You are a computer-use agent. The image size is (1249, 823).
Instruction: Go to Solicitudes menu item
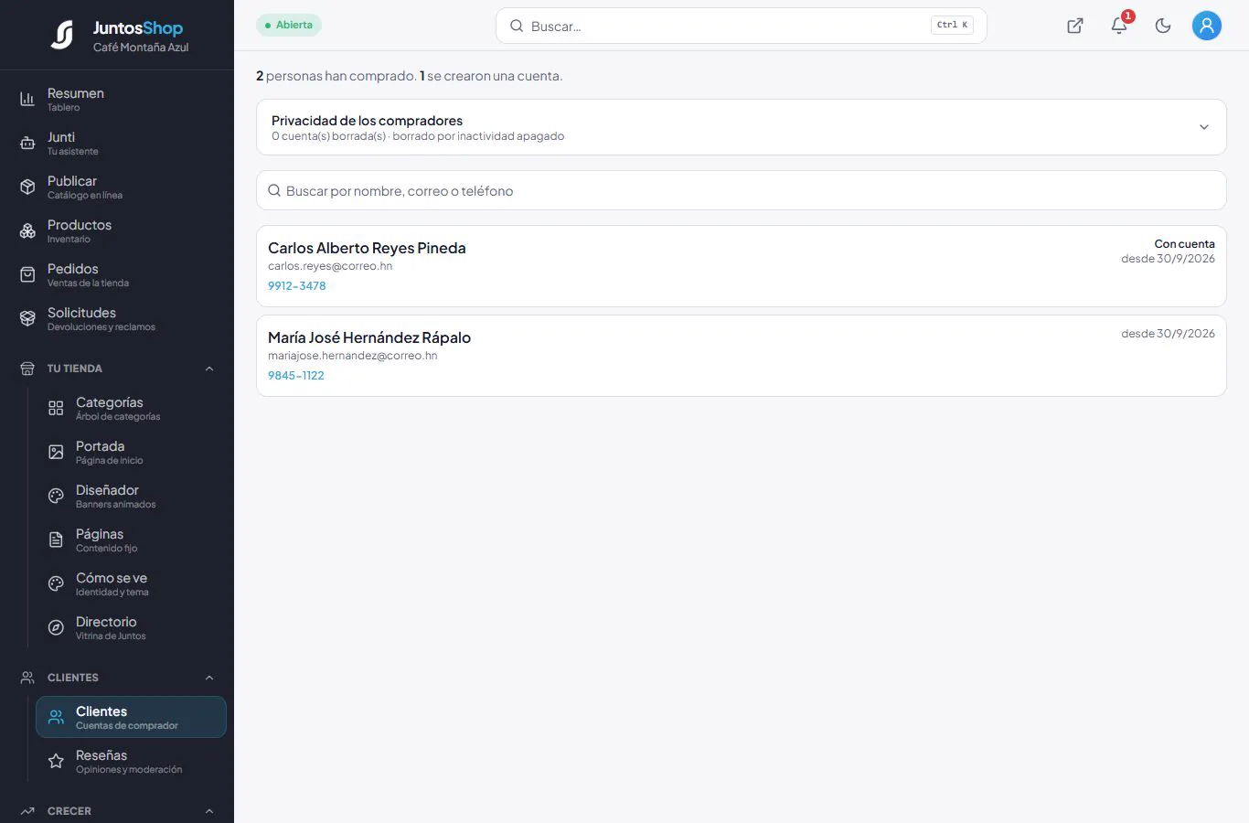(117, 318)
